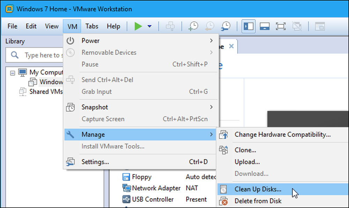
Task: Choose Delete from Disk in Manage submenu
Action: pos(283,201)
